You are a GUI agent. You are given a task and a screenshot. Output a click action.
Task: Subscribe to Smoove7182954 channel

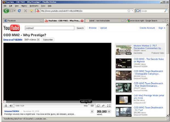pyautogui.click(x=48, y=40)
